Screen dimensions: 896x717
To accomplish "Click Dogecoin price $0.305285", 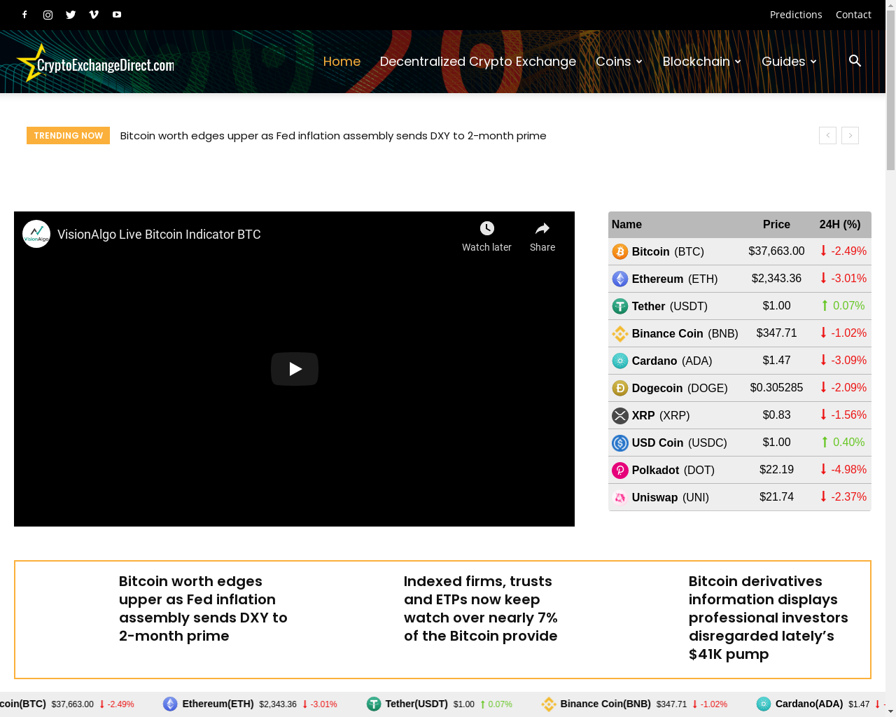I will click(776, 387).
